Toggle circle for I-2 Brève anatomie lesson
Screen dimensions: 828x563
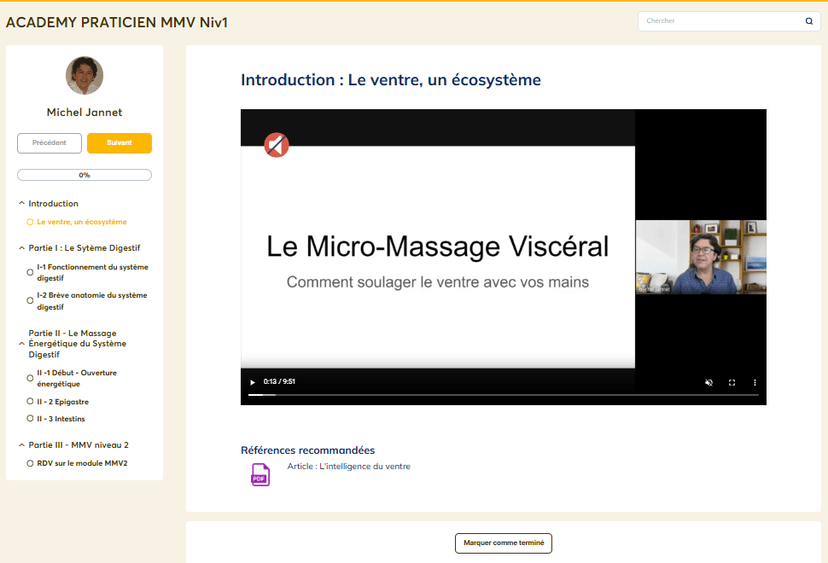(x=30, y=300)
